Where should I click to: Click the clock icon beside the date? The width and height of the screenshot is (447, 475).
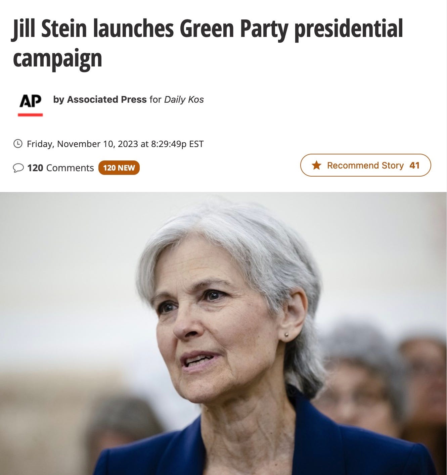click(18, 144)
